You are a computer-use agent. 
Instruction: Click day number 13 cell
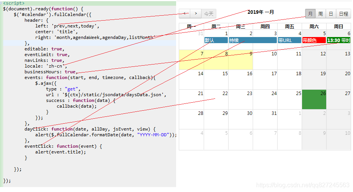[x=338, y=60]
